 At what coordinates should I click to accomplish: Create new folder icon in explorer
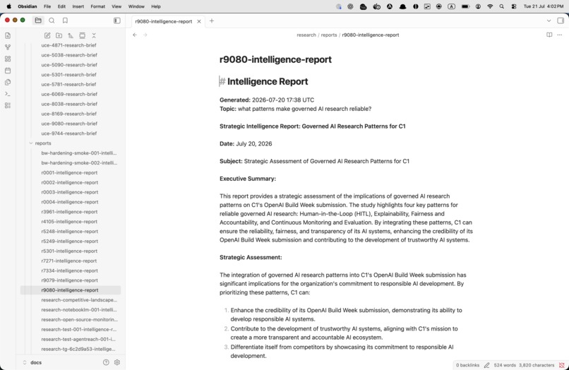click(59, 35)
